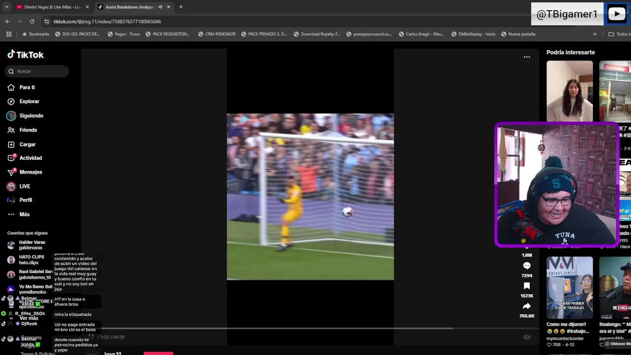
Task: Open the Realengo video thumbnail
Action: pos(615,287)
